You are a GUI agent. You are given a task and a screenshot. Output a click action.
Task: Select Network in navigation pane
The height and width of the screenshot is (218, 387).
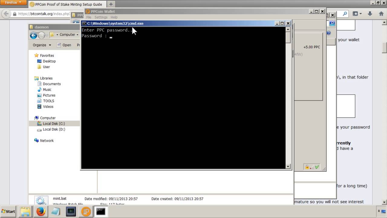tap(47, 141)
